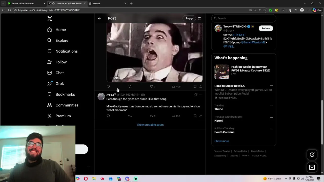Open more options on Hoon's reply
The height and width of the screenshot is (182, 324).
pyautogui.click(x=201, y=95)
